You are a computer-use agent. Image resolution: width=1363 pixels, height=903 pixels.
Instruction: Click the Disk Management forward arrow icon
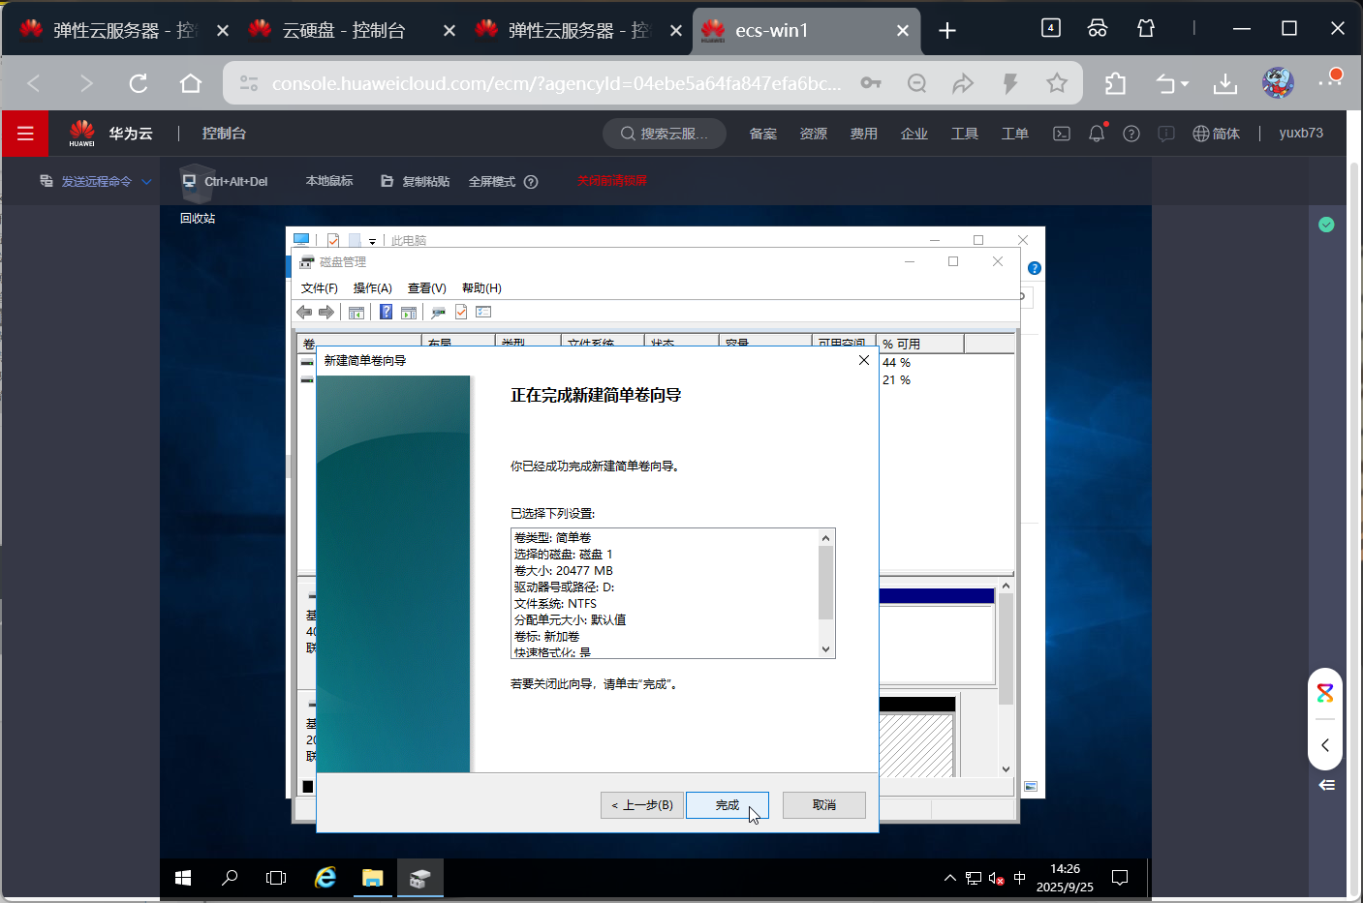click(326, 312)
